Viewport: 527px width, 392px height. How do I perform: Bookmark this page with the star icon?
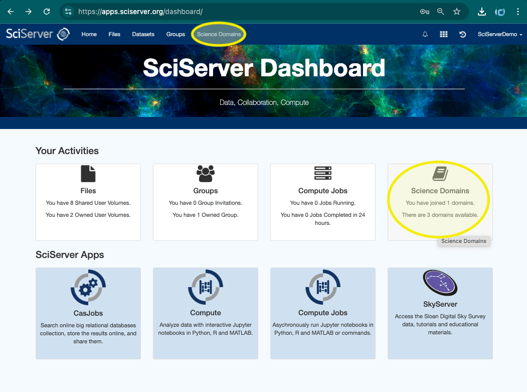(x=457, y=12)
